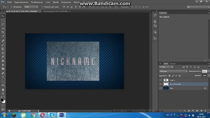This screenshot has width=210, height=118.
Task: Select the Eyedropper tool
Action: 3,36
